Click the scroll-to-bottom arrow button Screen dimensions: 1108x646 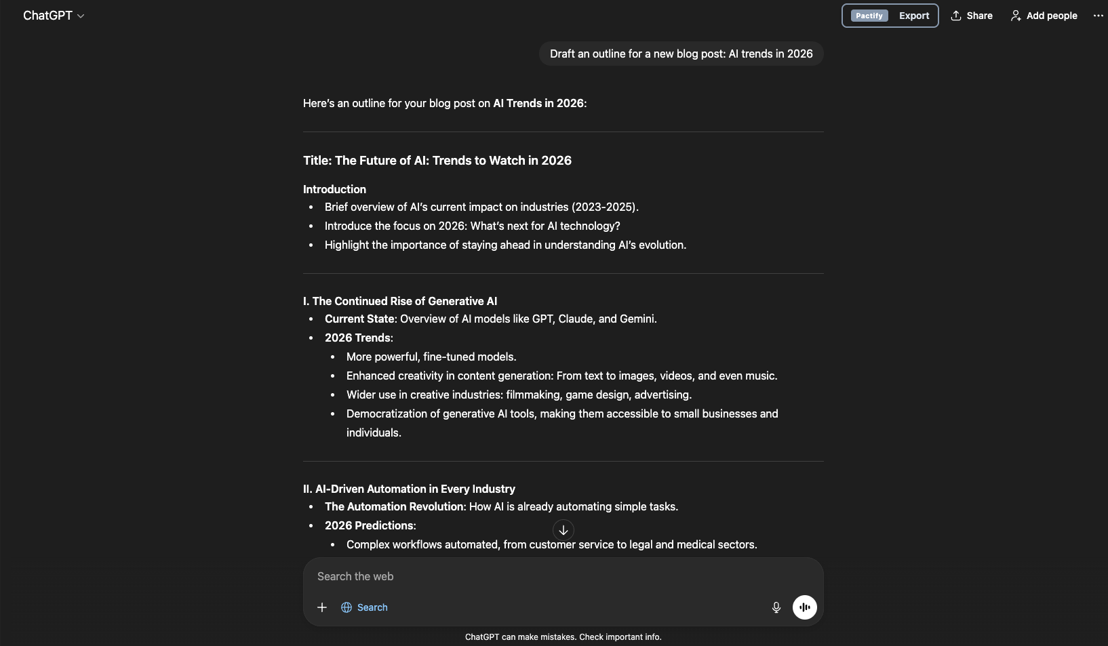(563, 530)
